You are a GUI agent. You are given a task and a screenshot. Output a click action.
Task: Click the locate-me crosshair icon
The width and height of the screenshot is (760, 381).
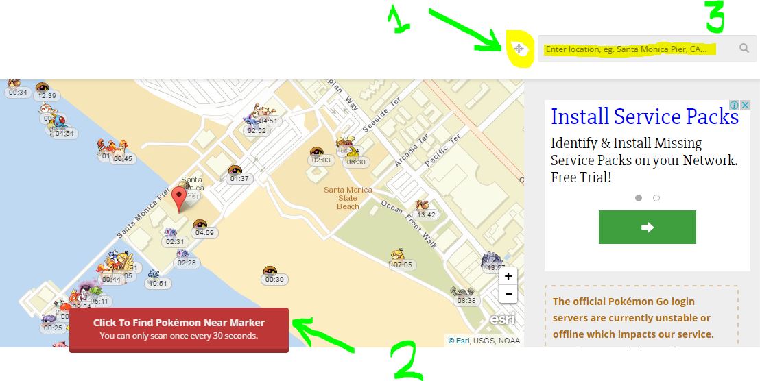[x=519, y=49]
